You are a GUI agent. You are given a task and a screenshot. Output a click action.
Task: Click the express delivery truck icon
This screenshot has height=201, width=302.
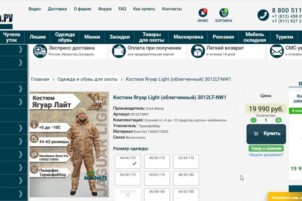click(40, 51)
